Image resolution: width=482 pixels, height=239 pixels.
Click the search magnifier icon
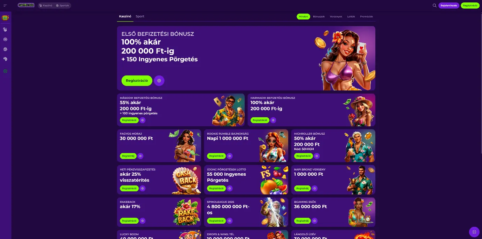[x=434, y=6]
